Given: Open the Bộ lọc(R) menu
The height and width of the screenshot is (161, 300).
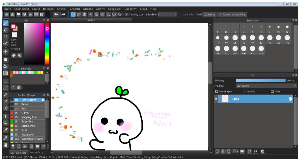Looking at the screenshot, I should click(x=48, y=9).
